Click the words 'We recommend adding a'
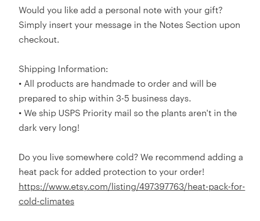 point(191,157)
